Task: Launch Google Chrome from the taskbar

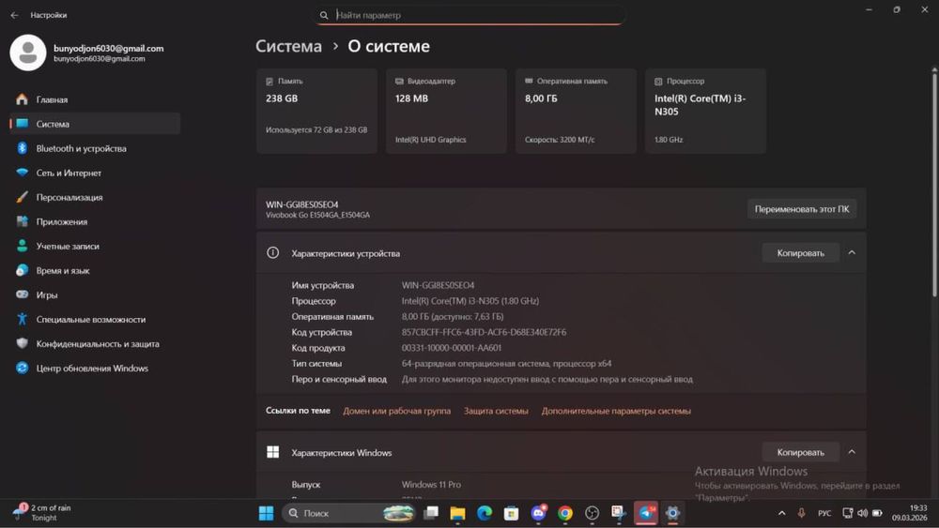Action: coord(564,513)
